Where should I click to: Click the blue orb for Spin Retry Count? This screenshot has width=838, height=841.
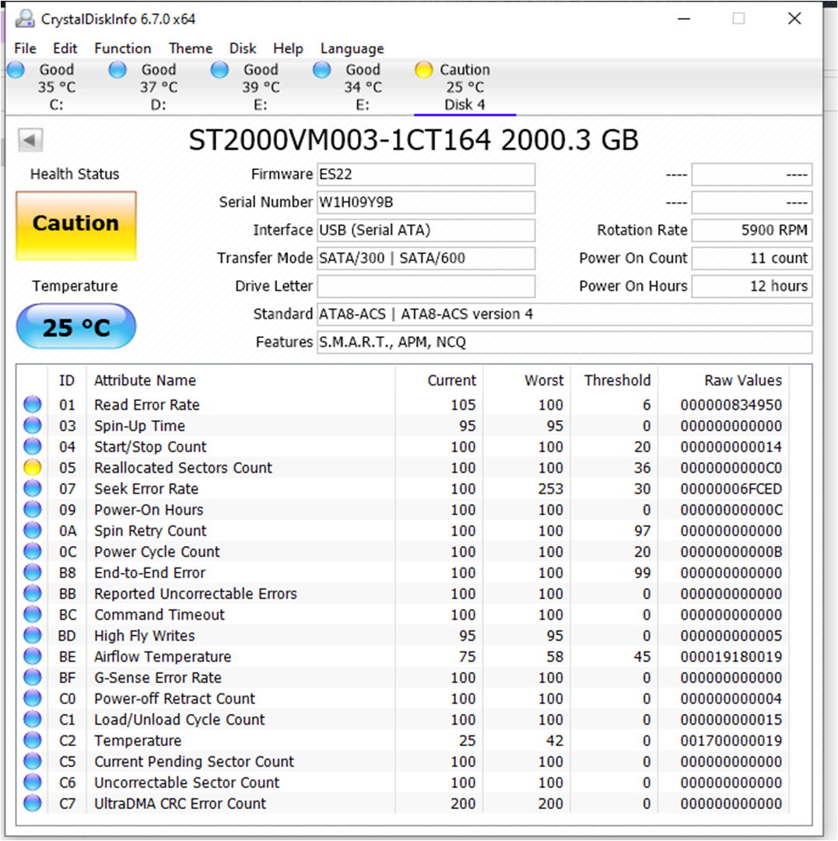(33, 530)
